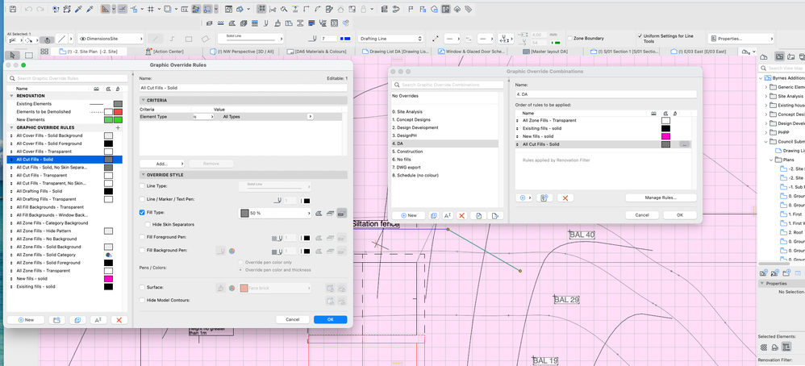This screenshot has width=805, height=366.
Task: Click rename combination icon in Combinations dialog
Action: coord(447,215)
